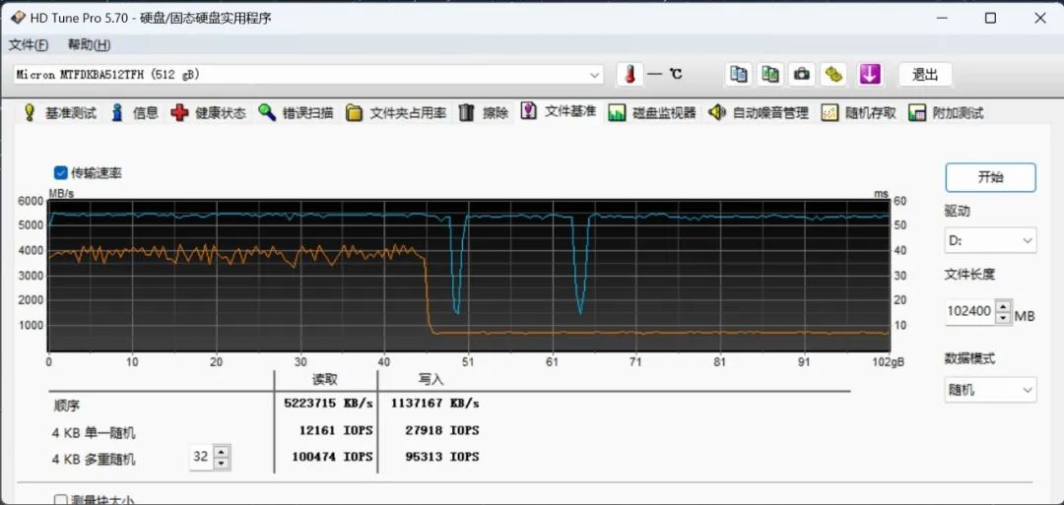Open the 驱动 drive letter D: dropdown

pyautogui.click(x=990, y=240)
